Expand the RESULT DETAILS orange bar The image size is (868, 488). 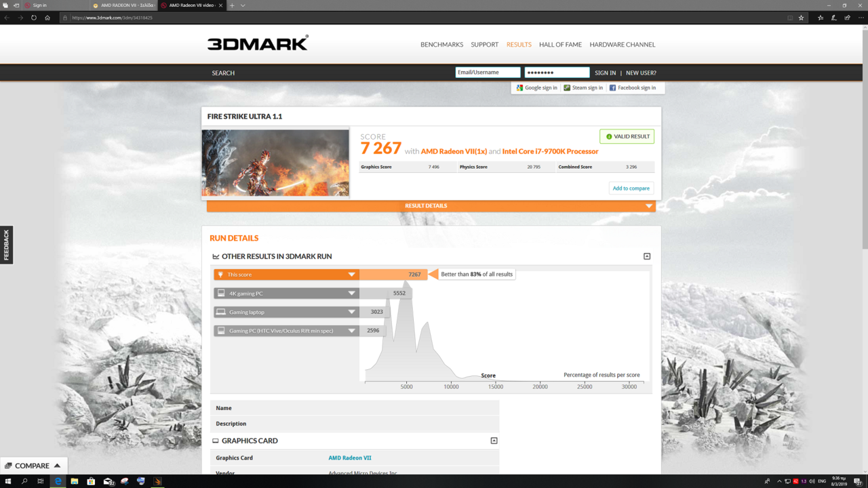(431, 205)
